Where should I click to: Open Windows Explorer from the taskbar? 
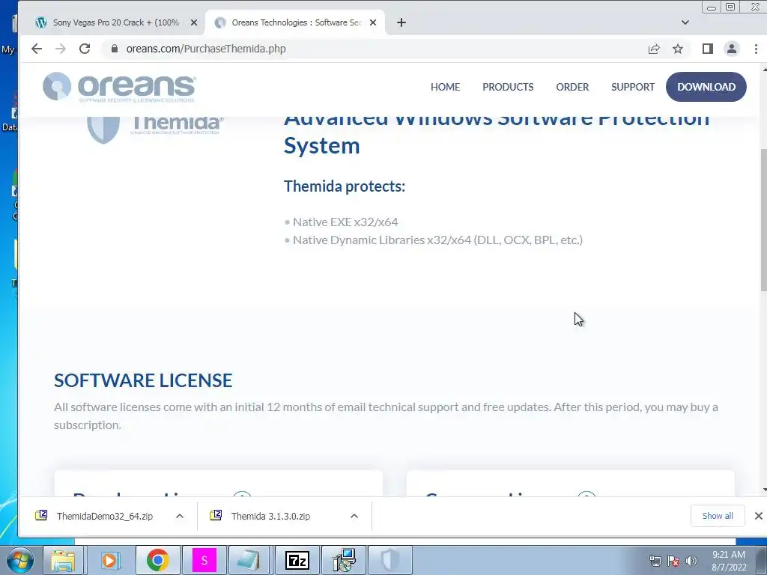click(x=63, y=560)
